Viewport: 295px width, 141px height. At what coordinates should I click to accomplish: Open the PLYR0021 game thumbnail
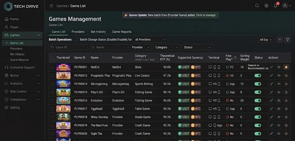tap(63, 67)
